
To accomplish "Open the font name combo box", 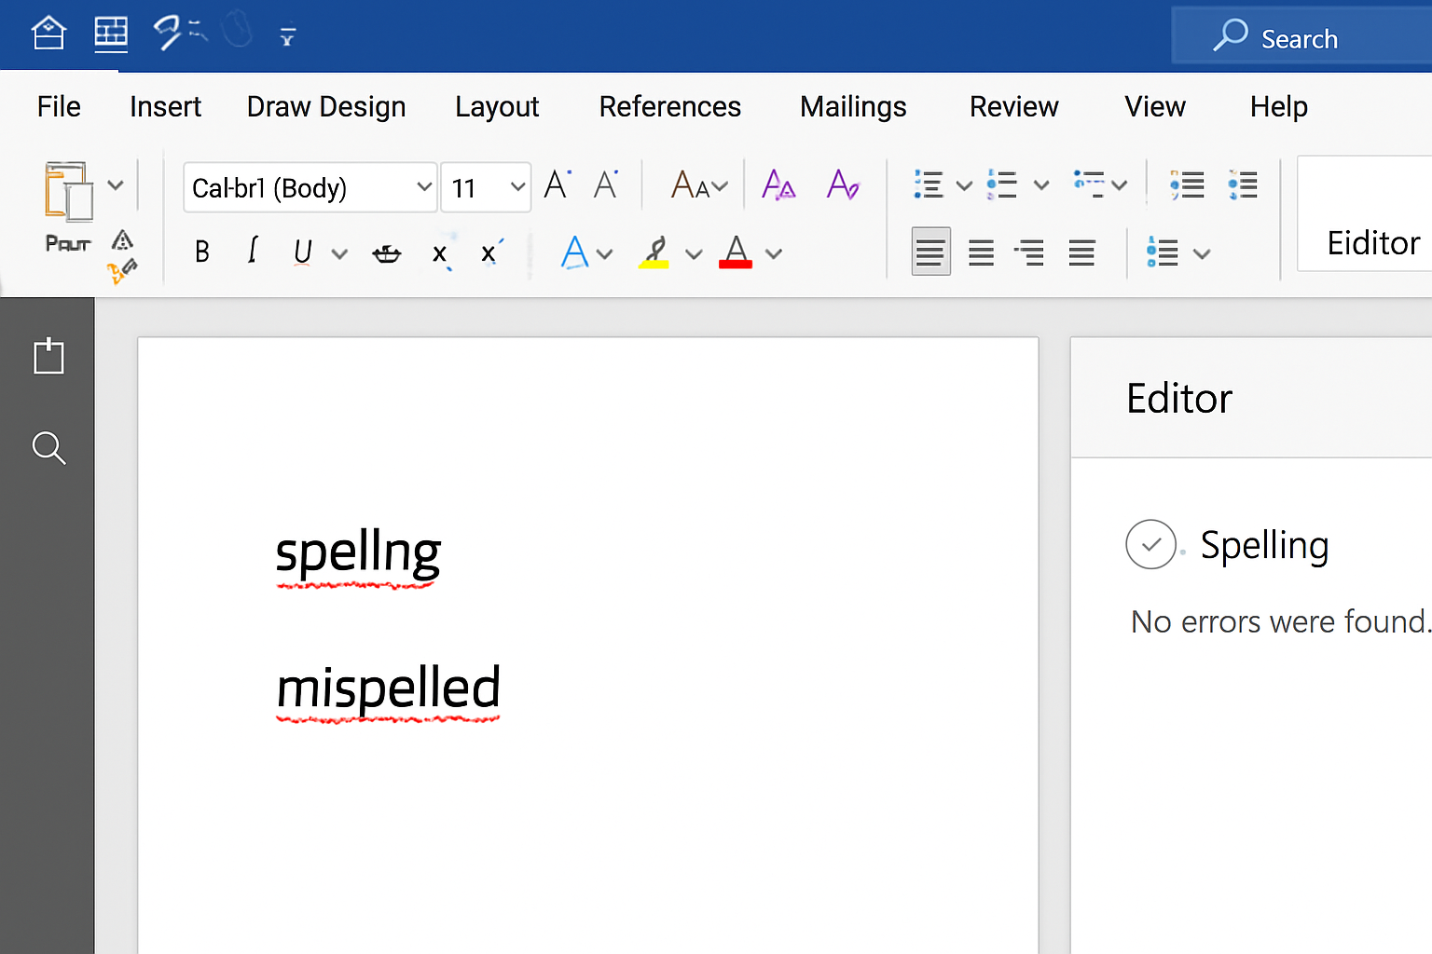I will pyautogui.click(x=310, y=187).
